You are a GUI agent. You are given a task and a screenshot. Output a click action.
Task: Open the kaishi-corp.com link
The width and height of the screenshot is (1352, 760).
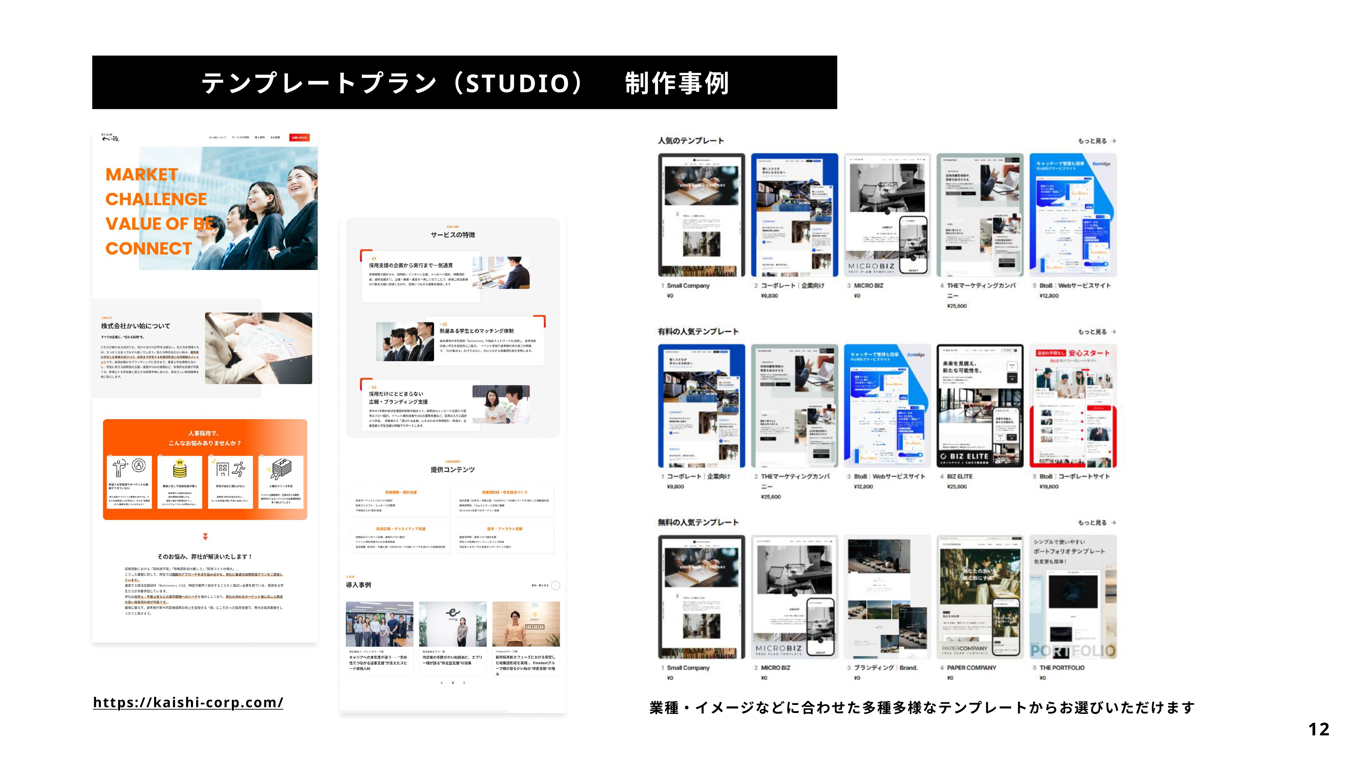coord(188,702)
